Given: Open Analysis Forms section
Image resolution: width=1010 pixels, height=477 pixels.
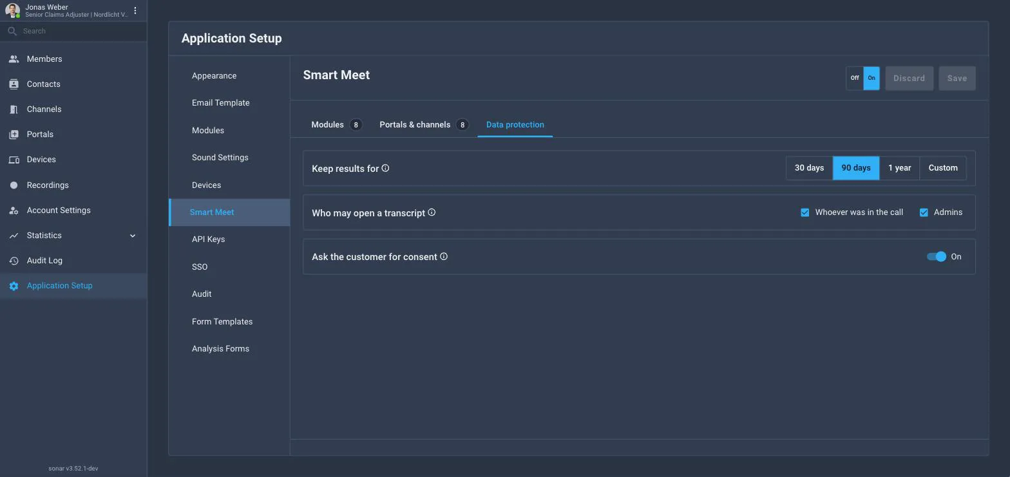Looking at the screenshot, I should pyautogui.click(x=229, y=349).
